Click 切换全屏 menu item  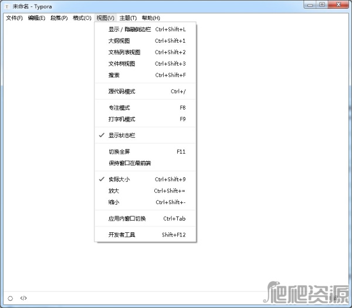coord(119,151)
